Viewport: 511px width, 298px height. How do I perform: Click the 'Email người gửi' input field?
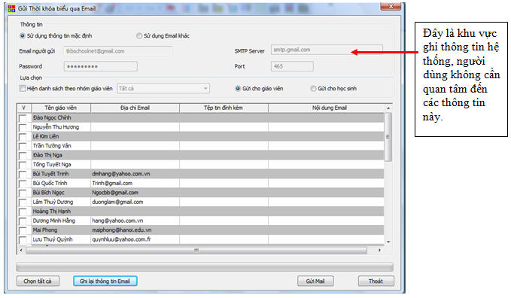click(x=117, y=51)
